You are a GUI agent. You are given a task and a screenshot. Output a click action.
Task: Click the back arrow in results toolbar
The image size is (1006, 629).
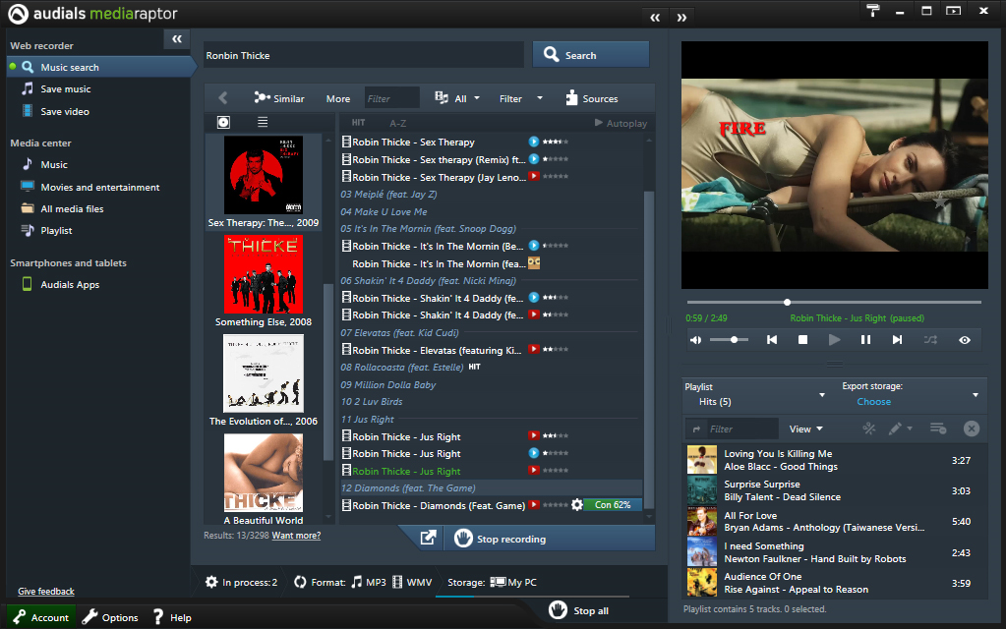coord(223,98)
